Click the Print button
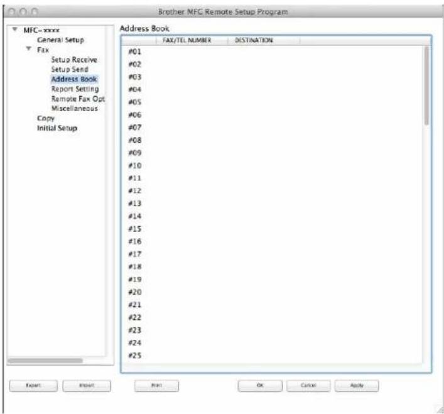This screenshot has width=444, height=414. 156,386
